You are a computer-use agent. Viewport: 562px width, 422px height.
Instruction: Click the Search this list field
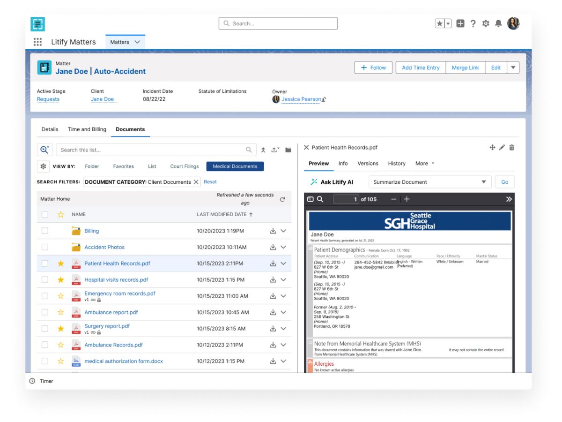[x=156, y=150]
